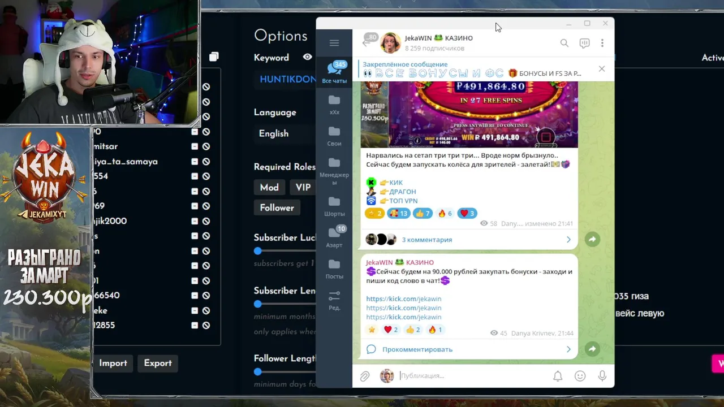724x407 pixels.
Task: Switch to the xXx chat folder
Action: 334,105
